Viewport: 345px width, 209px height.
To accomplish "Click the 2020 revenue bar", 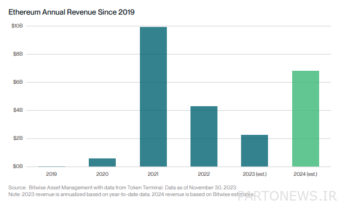I will (x=102, y=162).
